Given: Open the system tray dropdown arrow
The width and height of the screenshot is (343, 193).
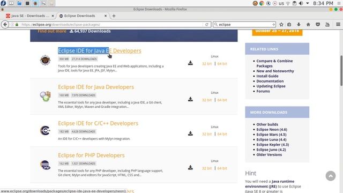Looking at the screenshot, I should pyautogui.click(x=308, y=3).
